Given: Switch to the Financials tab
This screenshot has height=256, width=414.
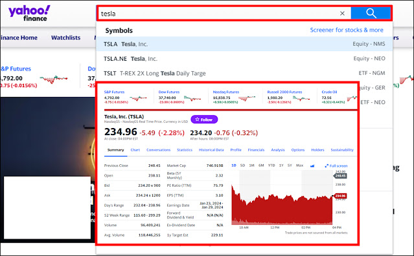Looking at the screenshot, I should click(256, 150).
